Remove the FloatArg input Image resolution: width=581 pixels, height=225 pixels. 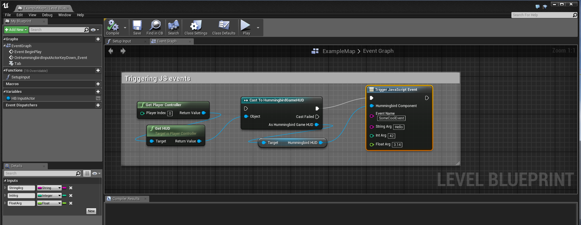tap(71, 203)
